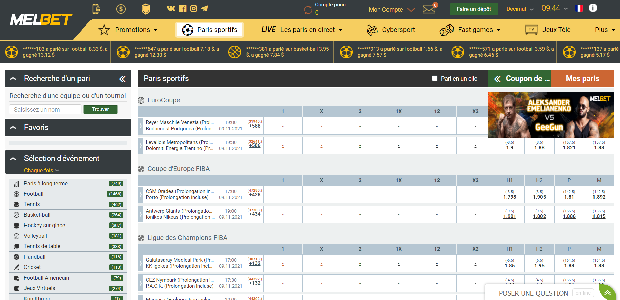Open the Telegram social icon
The width and height of the screenshot is (620, 300).
click(x=205, y=8)
